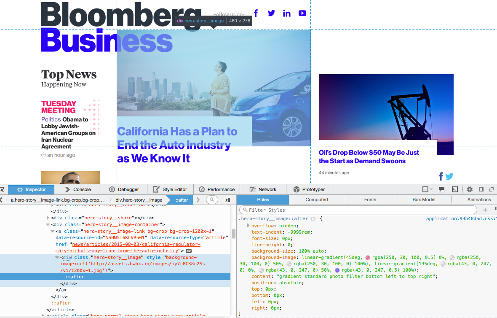The image size is (497, 318).
Task: Edit the position value absolute
Action: (x=291, y=283)
